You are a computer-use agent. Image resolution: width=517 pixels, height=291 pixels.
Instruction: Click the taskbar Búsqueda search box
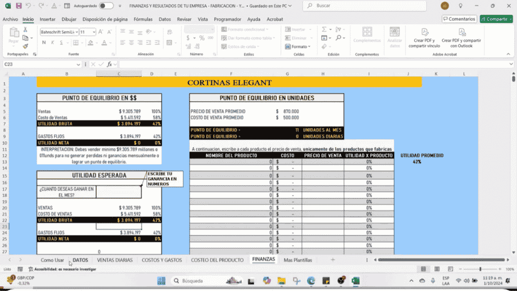207,281
